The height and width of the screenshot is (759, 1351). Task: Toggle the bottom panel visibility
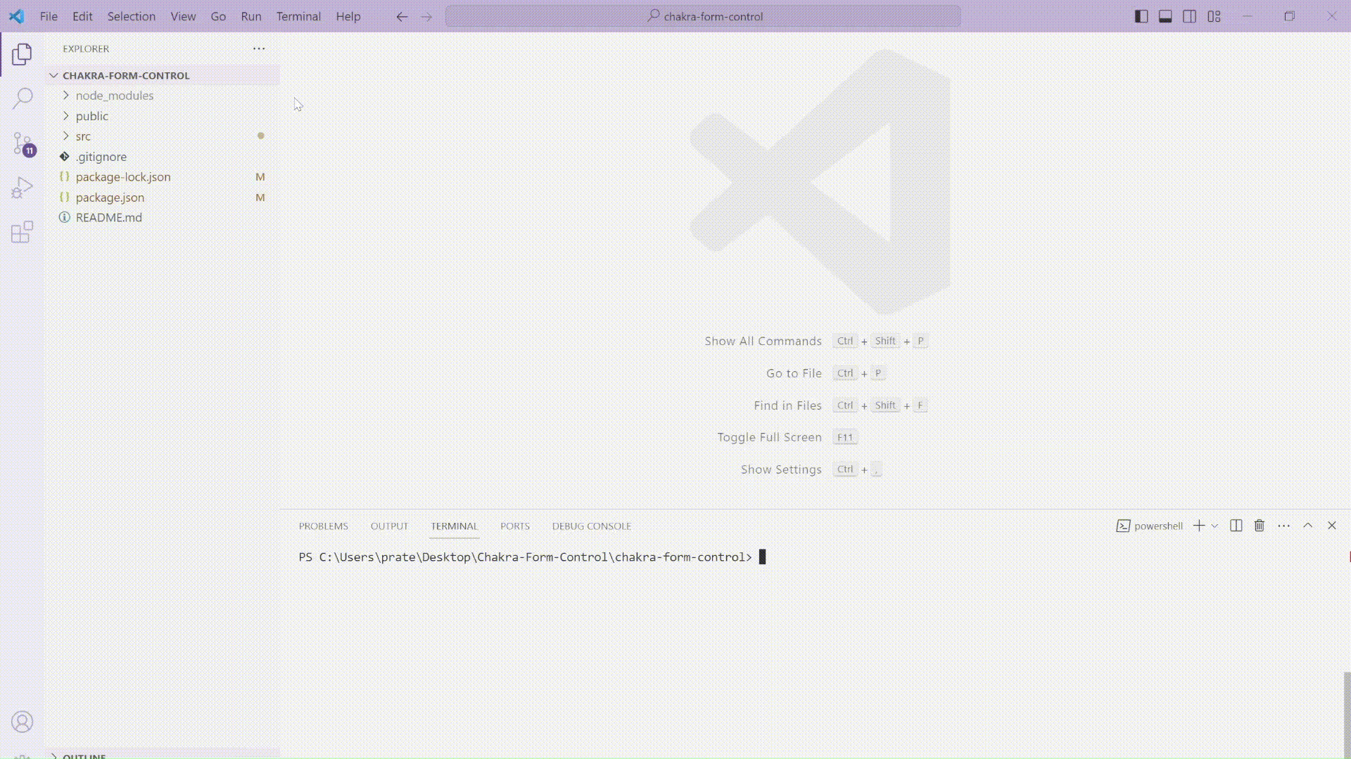pyautogui.click(x=1165, y=16)
